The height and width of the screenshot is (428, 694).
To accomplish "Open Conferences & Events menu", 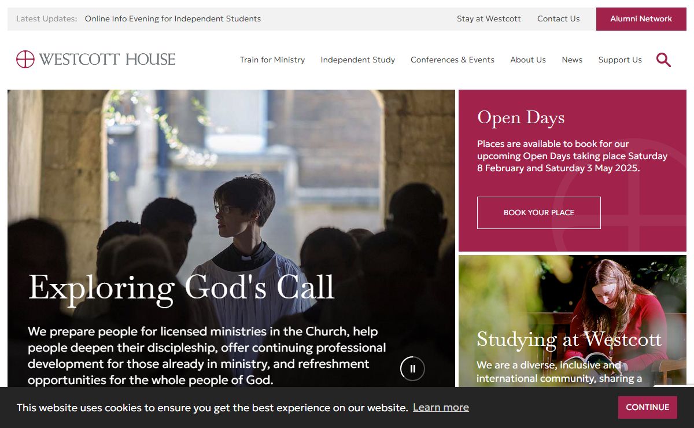I will 452,60.
